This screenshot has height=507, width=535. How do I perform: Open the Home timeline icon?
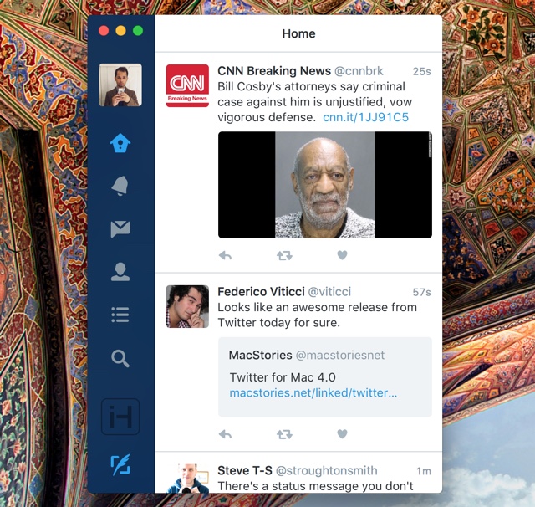click(120, 143)
